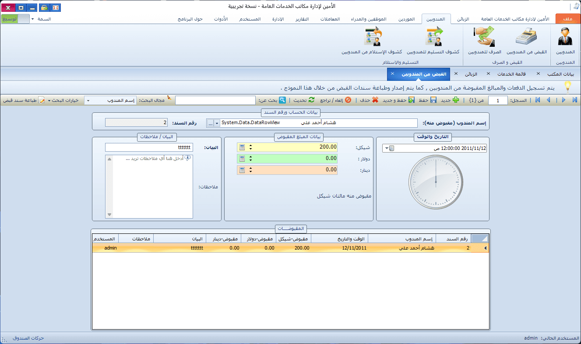Open calculator for the شيكل amount field
The width and height of the screenshot is (581, 344).
pyautogui.click(x=242, y=147)
